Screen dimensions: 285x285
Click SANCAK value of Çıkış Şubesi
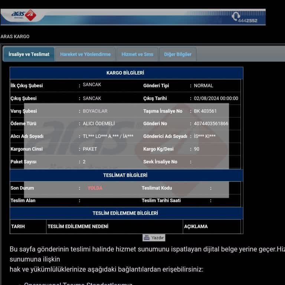click(x=92, y=98)
